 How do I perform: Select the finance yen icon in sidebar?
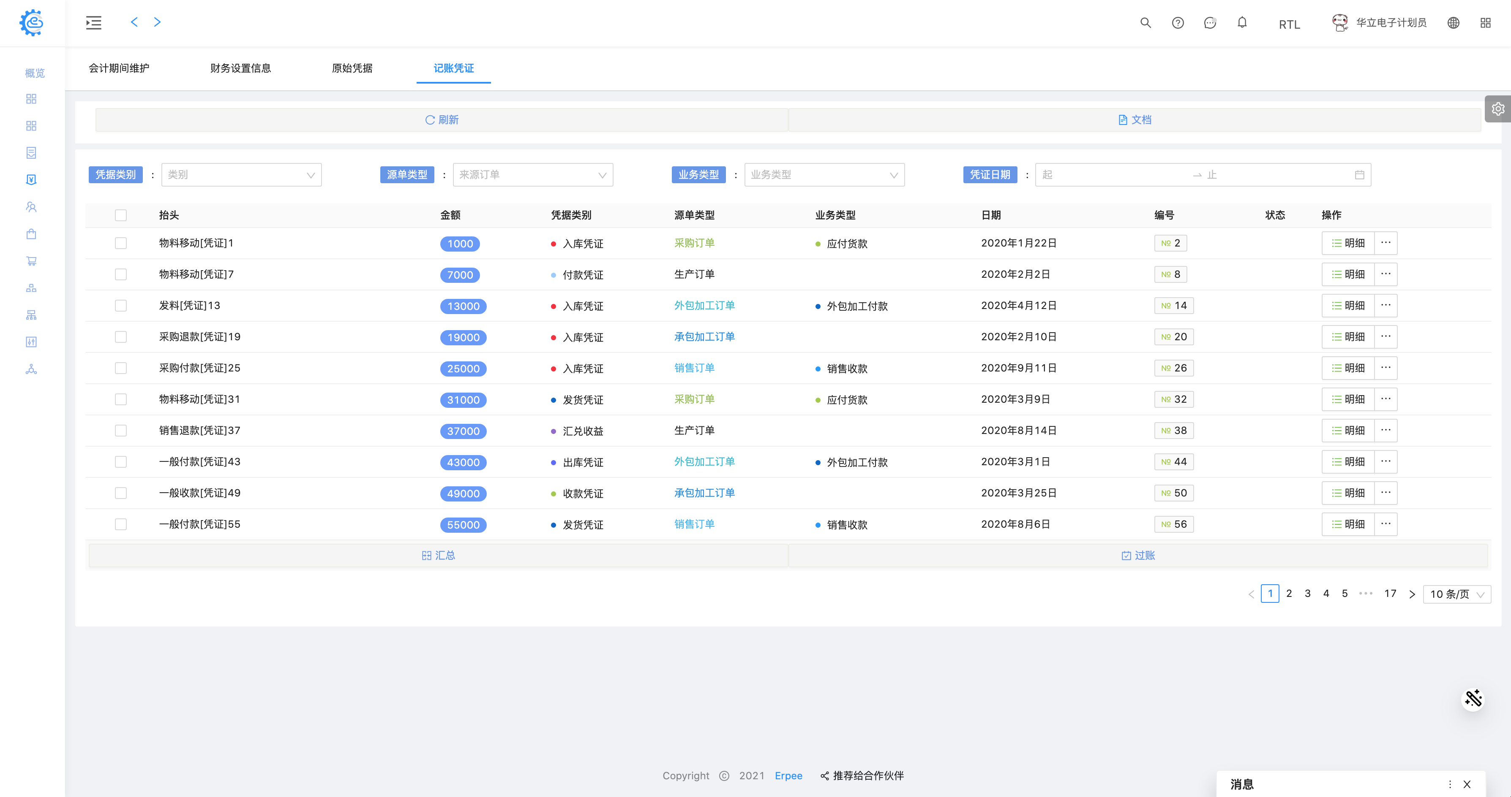pos(32,180)
